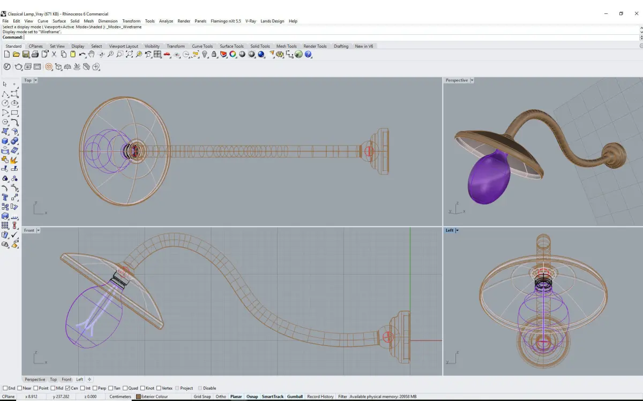The height and width of the screenshot is (401, 643).
Task: Select the Circle tool in the left toolbar
Action: pyautogui.click(x=5, y=103)
